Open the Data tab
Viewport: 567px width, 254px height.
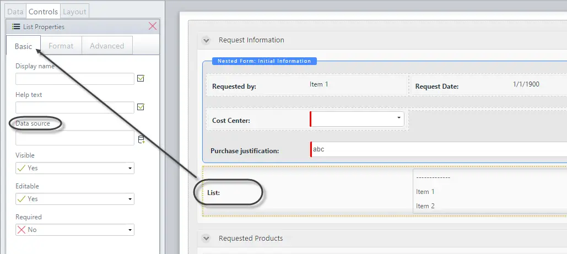pyautogui.click(x=15, y=12)
